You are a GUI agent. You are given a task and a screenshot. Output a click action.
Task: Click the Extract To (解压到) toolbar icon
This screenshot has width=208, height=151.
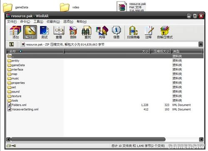click(30, 32)
